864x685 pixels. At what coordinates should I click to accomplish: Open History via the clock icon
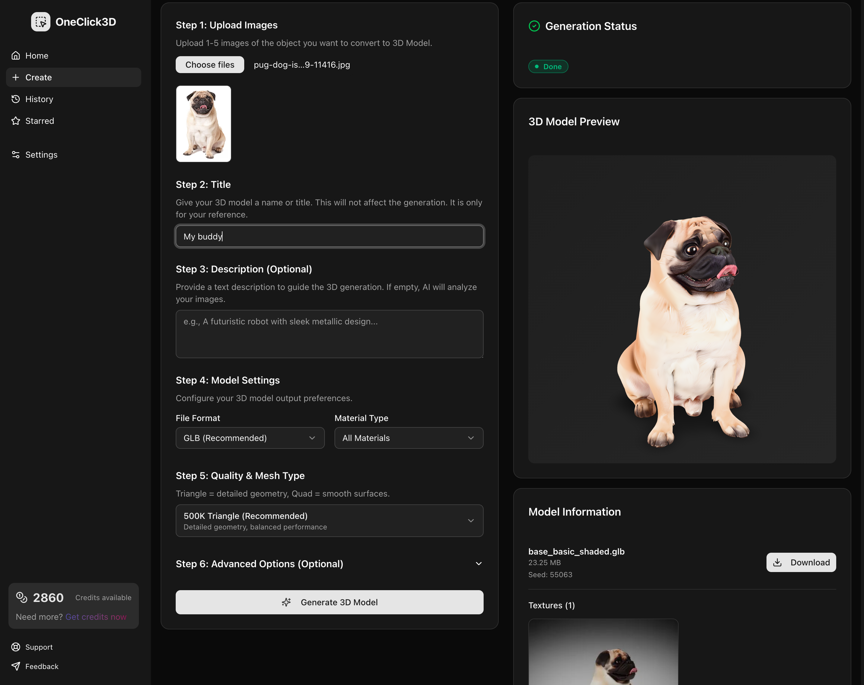click(16, 99)
